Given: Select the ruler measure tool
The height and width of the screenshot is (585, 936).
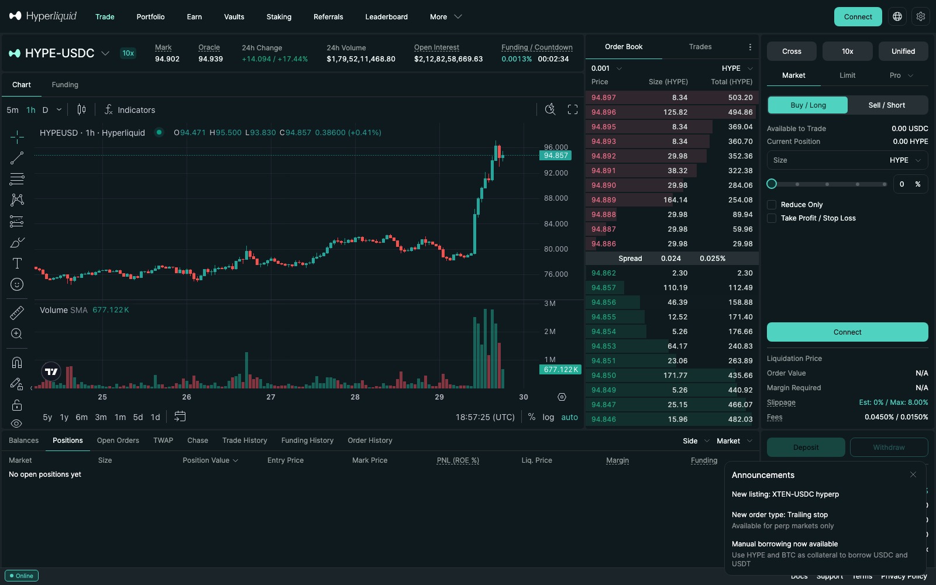Looking at the screenshot, I should click(17, 313).
